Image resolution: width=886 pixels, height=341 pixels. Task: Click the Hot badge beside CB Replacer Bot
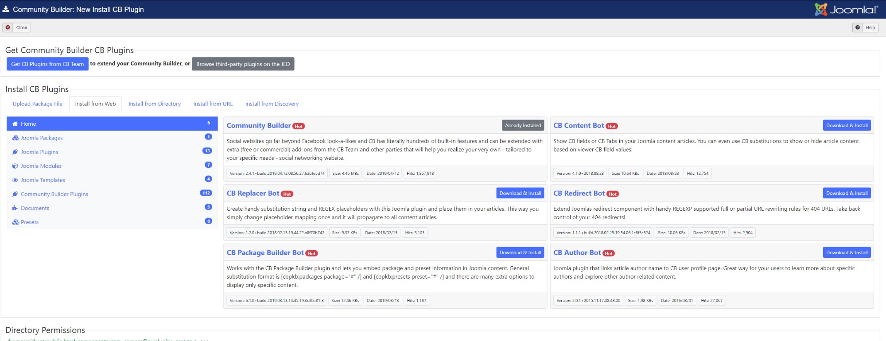(287, 194)
